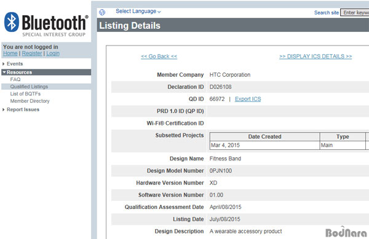Expand the Report Issues section
The height and width of the screenshot is (239, 369).
tap(23, 109)
